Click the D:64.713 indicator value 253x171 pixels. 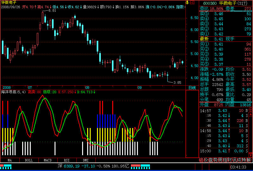[x=86, y=92]
